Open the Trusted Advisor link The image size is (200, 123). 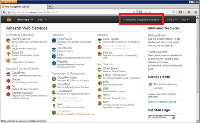point(157,52)
